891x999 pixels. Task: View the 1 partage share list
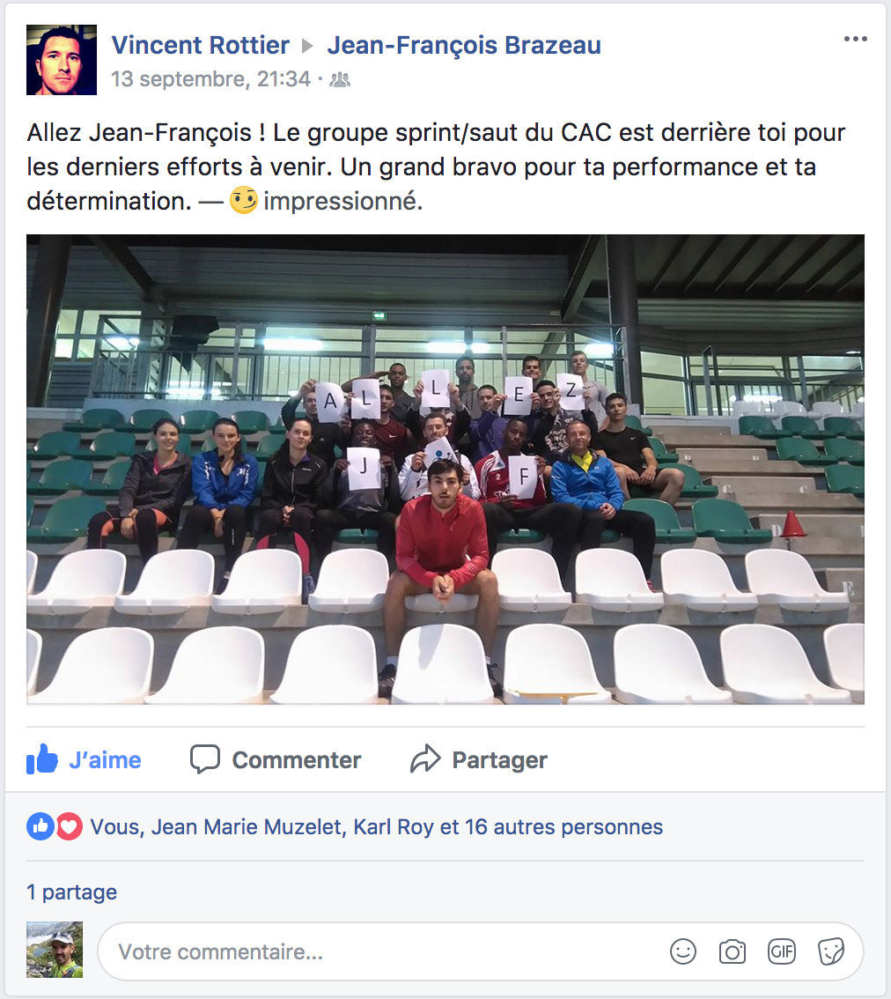pos(71,892)
